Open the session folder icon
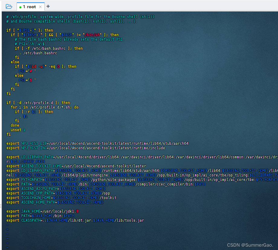Screen dimensions: 278x250 pyautogui.click(x=9, y=7)
